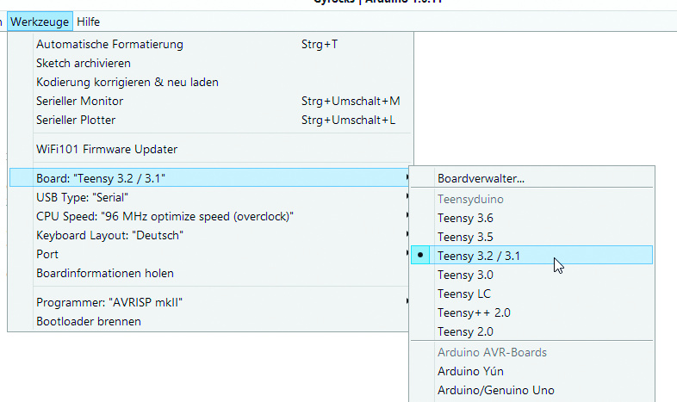Click Bootloader brennen

point(89,321)
